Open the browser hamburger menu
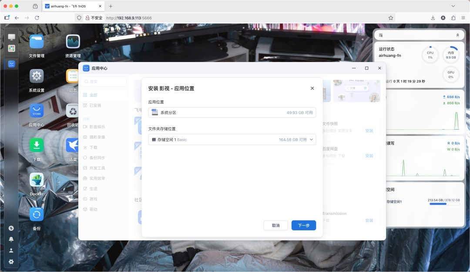 click(x=463, y=18)
